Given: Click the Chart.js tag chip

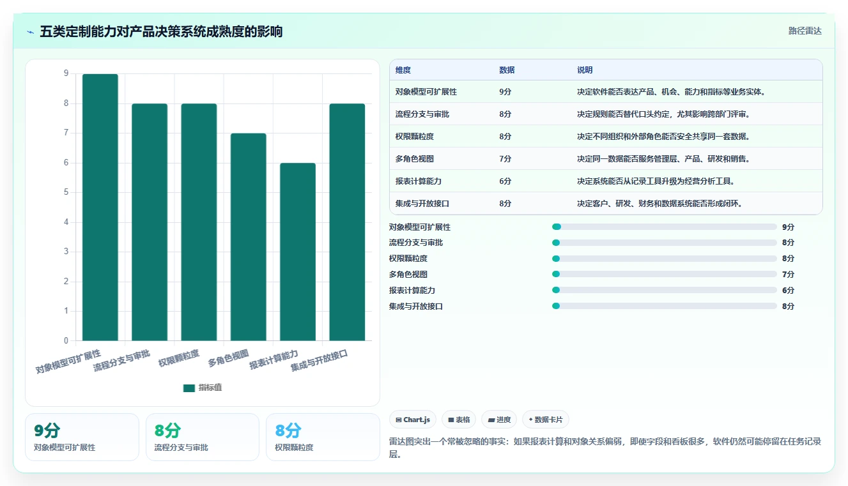Looking at the screenshot, I should (413, 420).
